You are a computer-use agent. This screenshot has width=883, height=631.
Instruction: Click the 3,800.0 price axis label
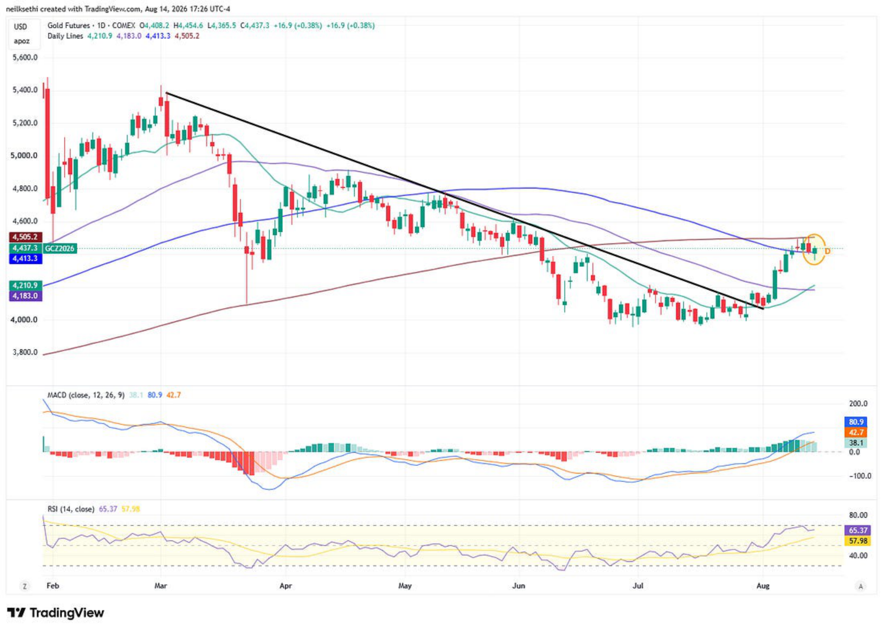point(25,352)
